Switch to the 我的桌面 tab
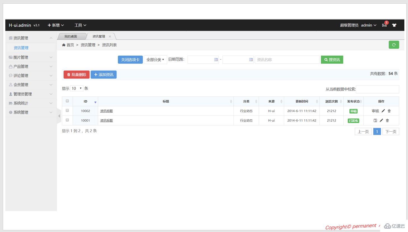 [x=71, y=36]
